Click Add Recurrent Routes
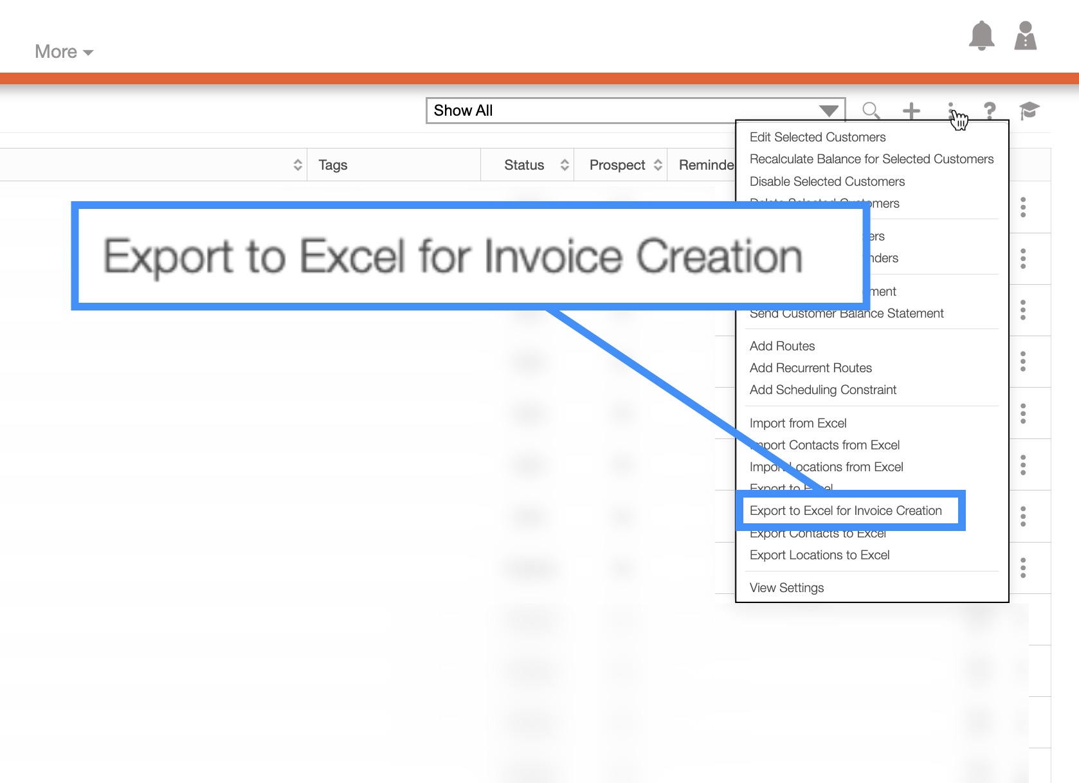Viewport: 1079px width, 783px height. pyautogui.click(x=810, y=368)
